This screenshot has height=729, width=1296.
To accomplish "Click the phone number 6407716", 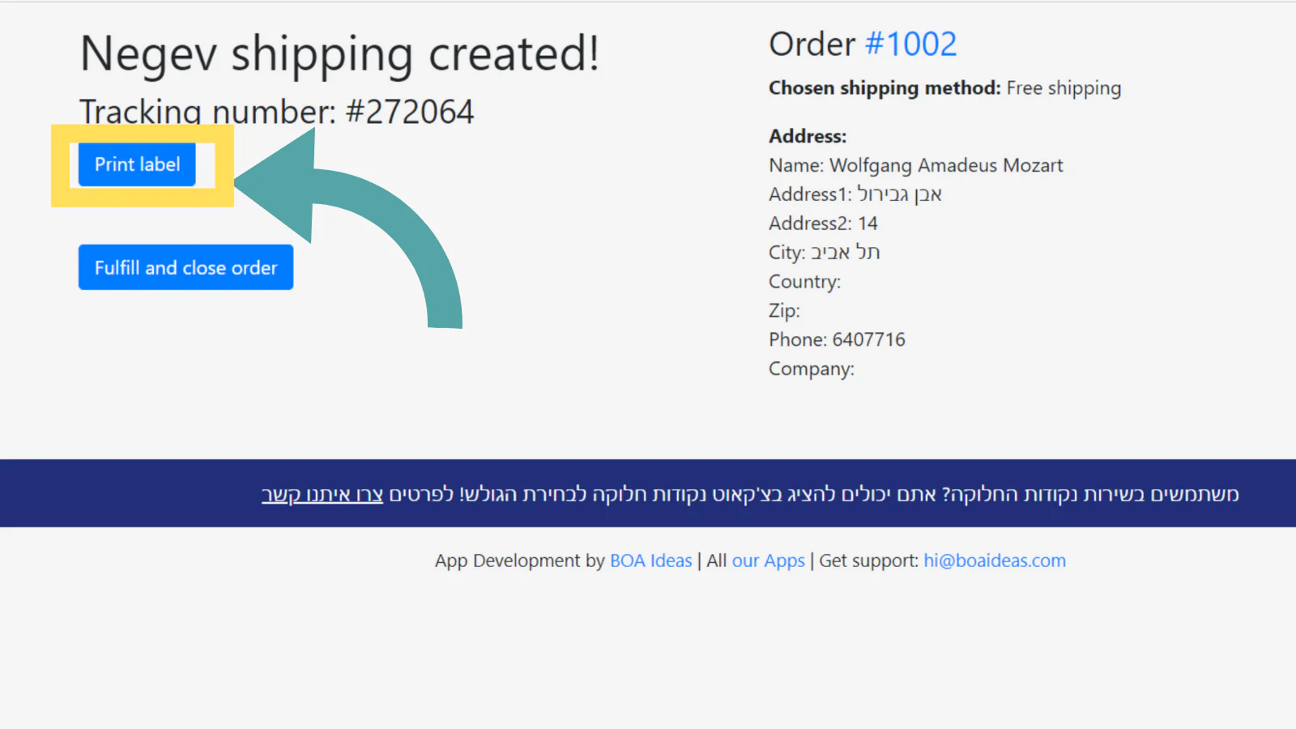I will coord(868,339).
